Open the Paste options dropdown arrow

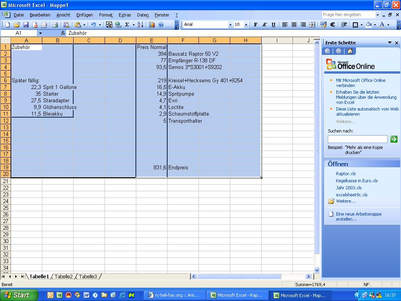coord(84,25)
